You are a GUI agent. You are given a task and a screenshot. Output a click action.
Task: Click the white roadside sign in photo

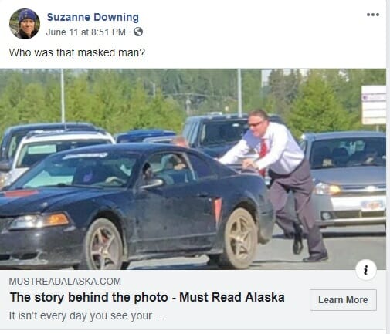(x=374, y=105)
